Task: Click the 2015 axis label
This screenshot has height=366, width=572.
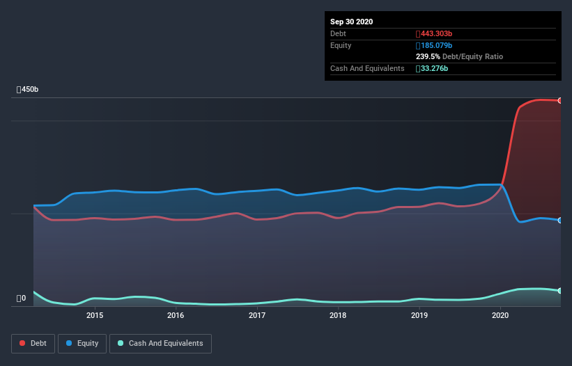Action: pyautogui.click(x=95, y=315)
